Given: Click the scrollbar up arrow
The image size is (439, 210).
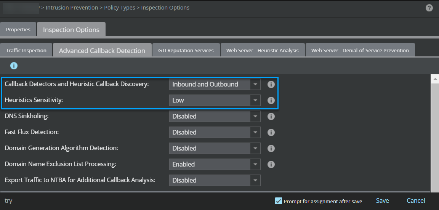Looking at the screenshot, I should pos(435,79).
